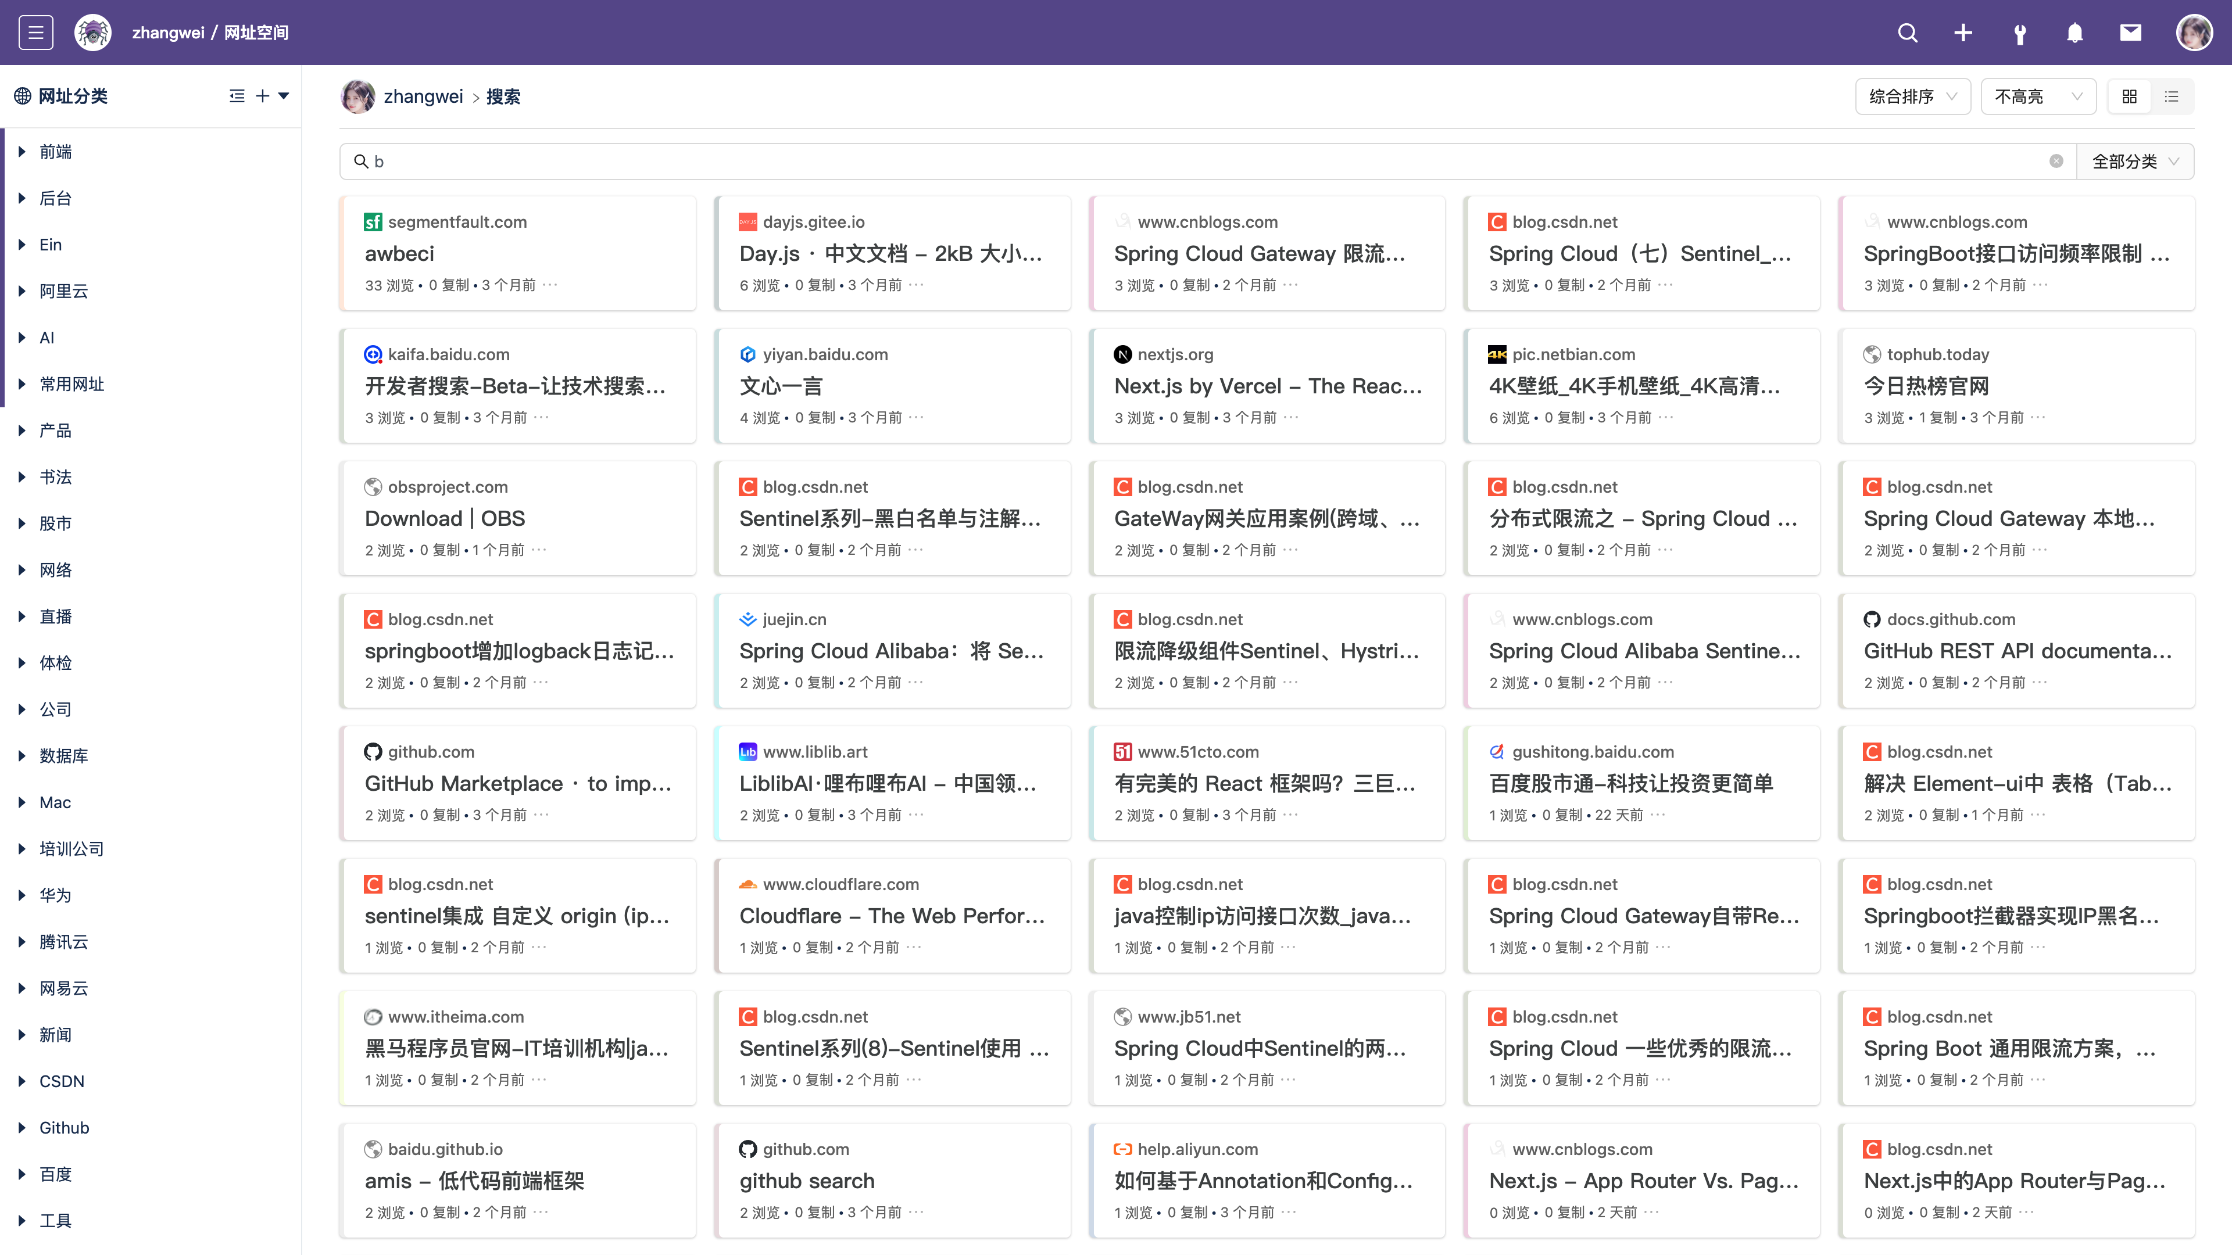Open the GitHub REST API documentation card
This screenshot has height=1255, width=2232.
tap(2016, 651)
